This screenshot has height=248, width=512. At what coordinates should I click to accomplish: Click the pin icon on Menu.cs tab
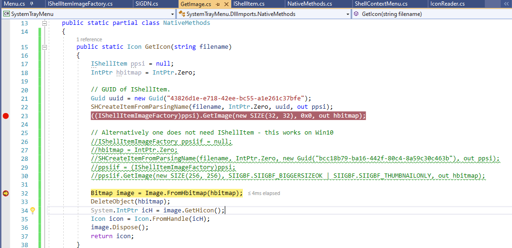pyautogui.click(x=32, y=4)
